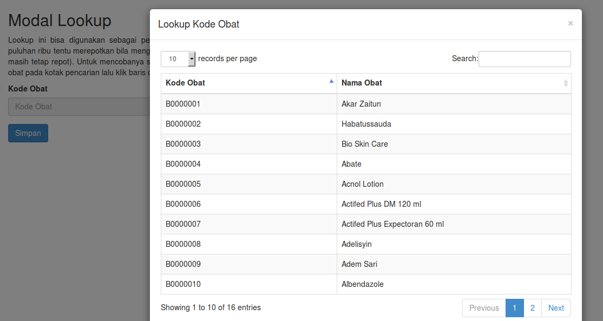Choose Bio Skin Care from the list
603x321 pixels.
pyautogui.click(x=364, y=144)
